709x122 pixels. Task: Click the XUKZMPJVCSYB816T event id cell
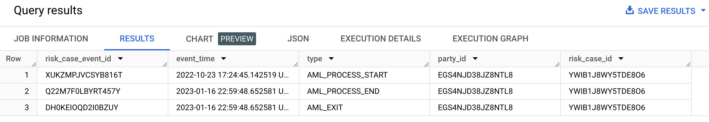coord(84,75)
